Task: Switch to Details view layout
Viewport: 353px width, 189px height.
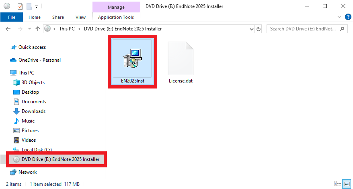Action: [x=337, y=184]
